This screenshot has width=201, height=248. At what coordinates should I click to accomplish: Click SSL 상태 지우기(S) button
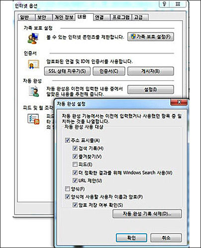click(x=67, y=71)
